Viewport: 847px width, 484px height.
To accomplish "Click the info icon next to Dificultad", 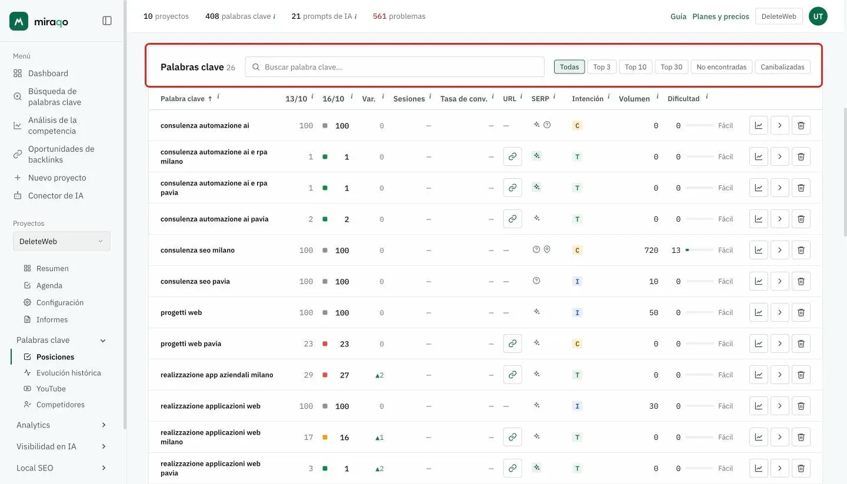I will coord(707,97).
